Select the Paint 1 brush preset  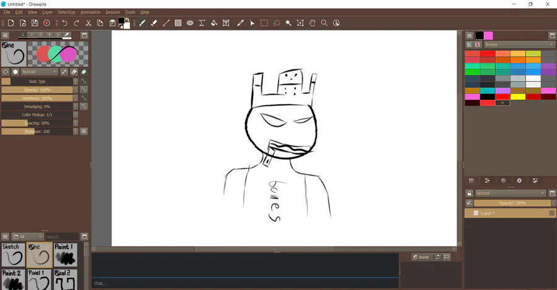66,255
